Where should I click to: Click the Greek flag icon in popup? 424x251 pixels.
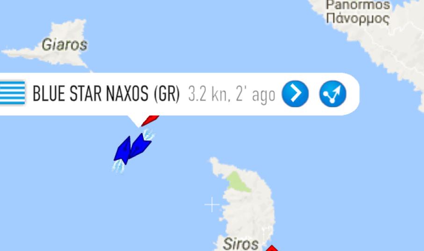pyautogui.click(x=13, y=93)
